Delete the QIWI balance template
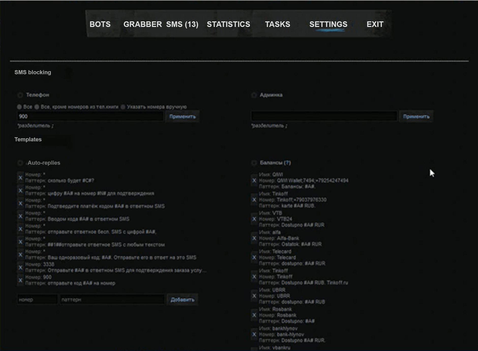 click(254, 180)
